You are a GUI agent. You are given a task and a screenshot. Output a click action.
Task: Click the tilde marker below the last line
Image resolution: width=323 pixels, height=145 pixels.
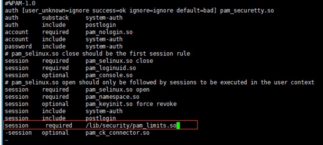pyautogui.click(x=6, y=140)
